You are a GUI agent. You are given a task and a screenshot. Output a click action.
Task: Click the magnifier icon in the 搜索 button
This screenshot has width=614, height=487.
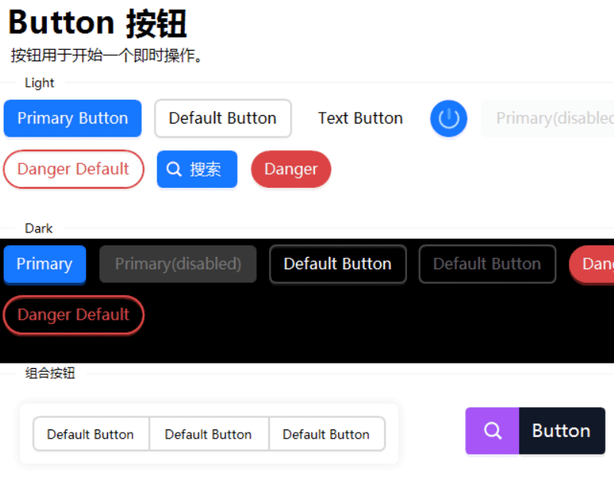[174, 169]
